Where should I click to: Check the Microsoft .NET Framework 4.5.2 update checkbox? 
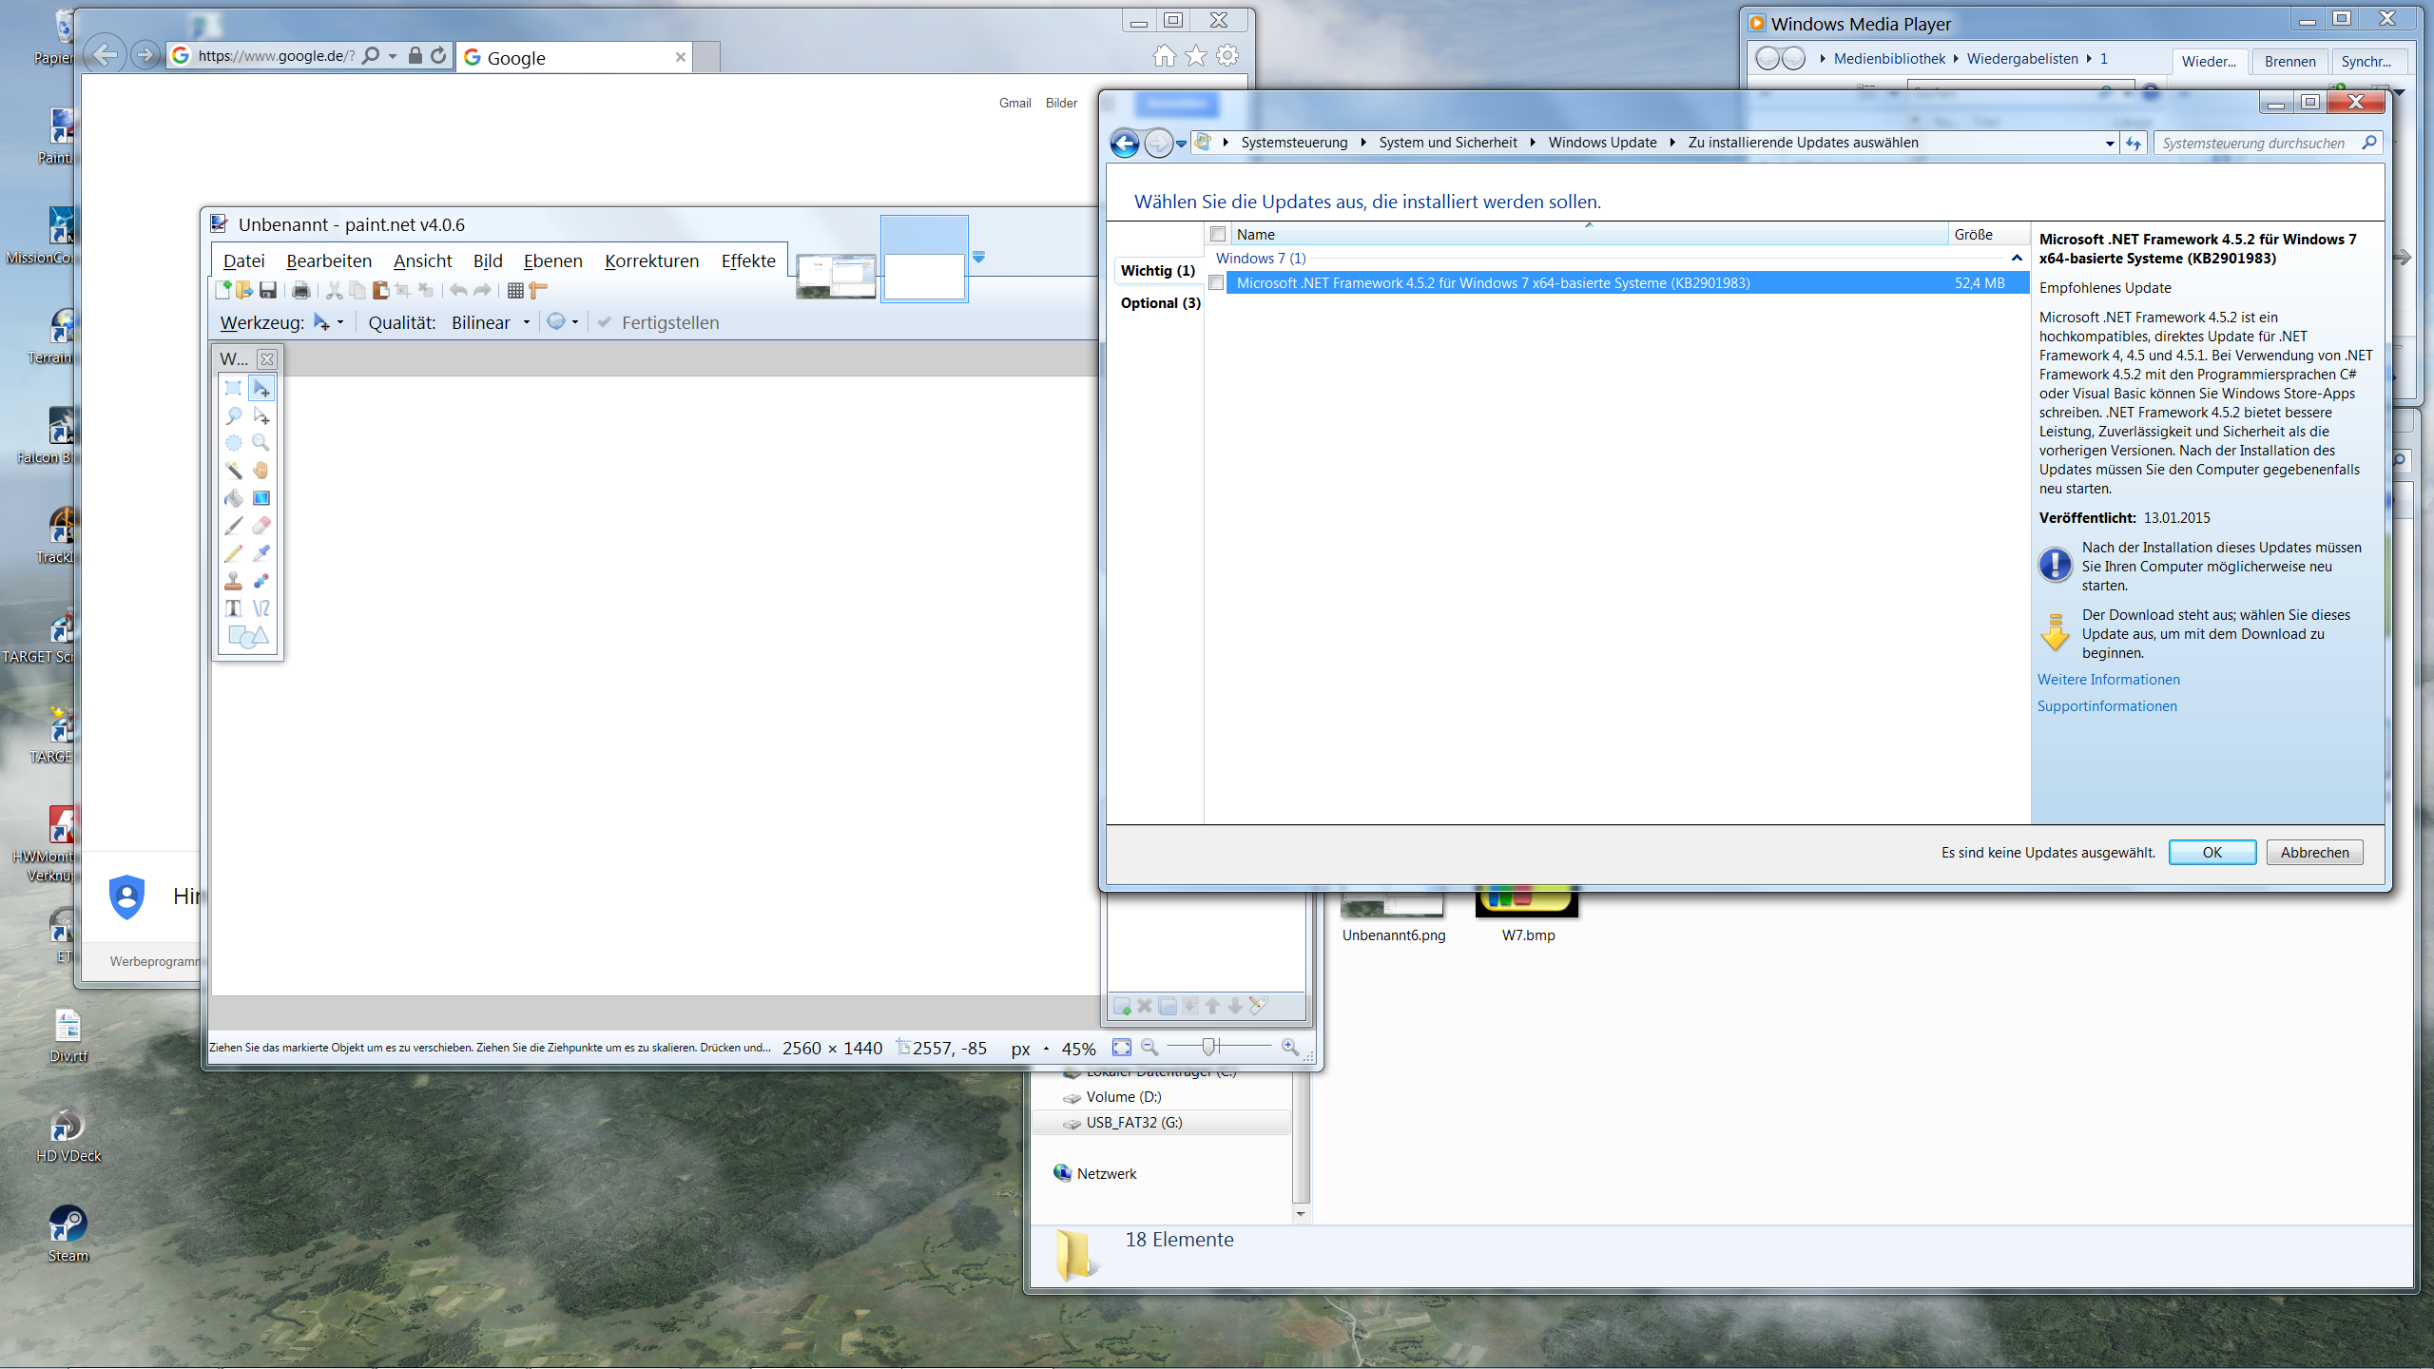(1218, 282)
